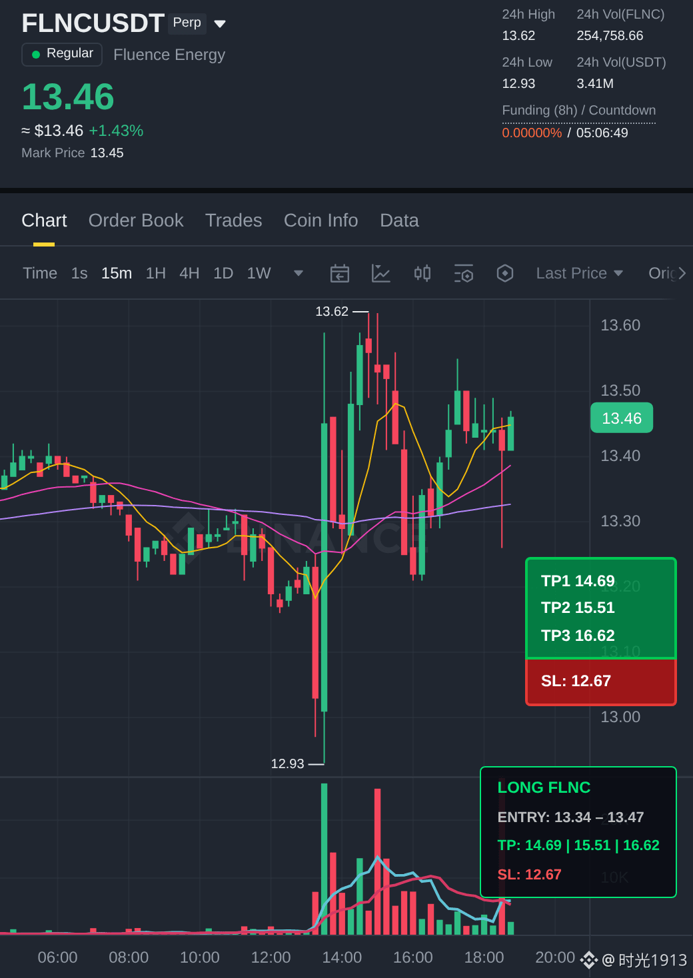Tap the Fluence Energy name

pos(169,55)
